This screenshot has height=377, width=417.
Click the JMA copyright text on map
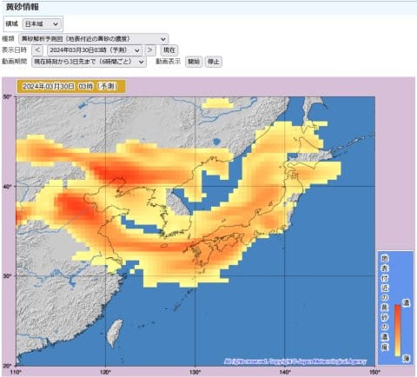click(x=295, y=361)
